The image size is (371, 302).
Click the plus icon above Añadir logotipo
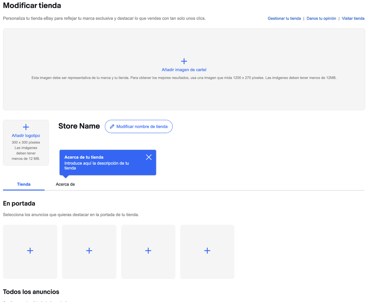point(26,127)
